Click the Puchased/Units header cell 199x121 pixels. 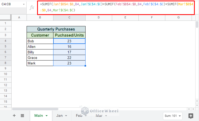[x=69, y=35]
